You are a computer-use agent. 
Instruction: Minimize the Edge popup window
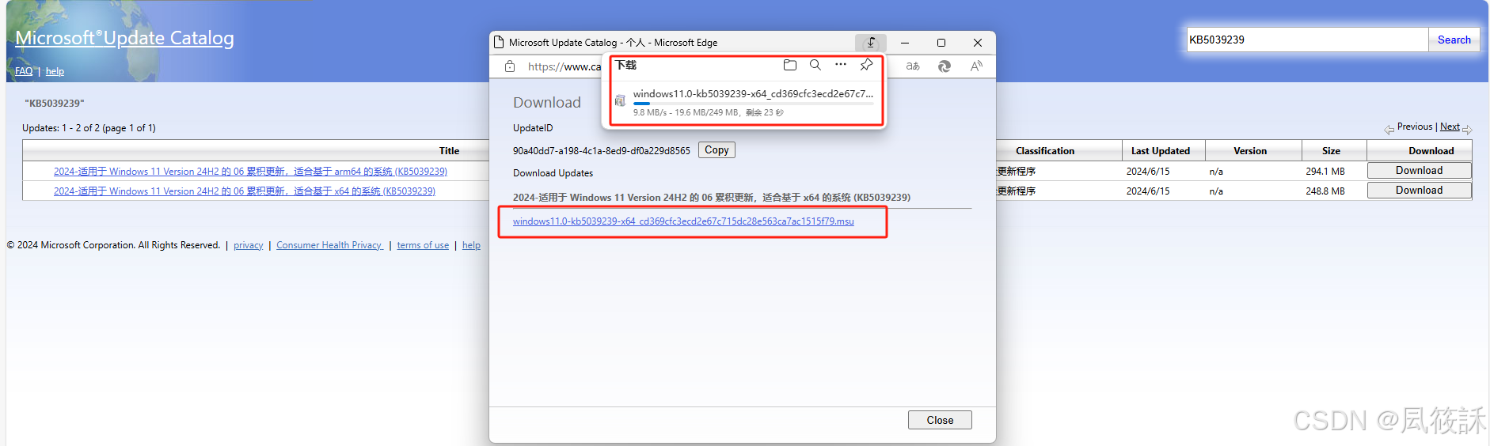pos(904,43)
